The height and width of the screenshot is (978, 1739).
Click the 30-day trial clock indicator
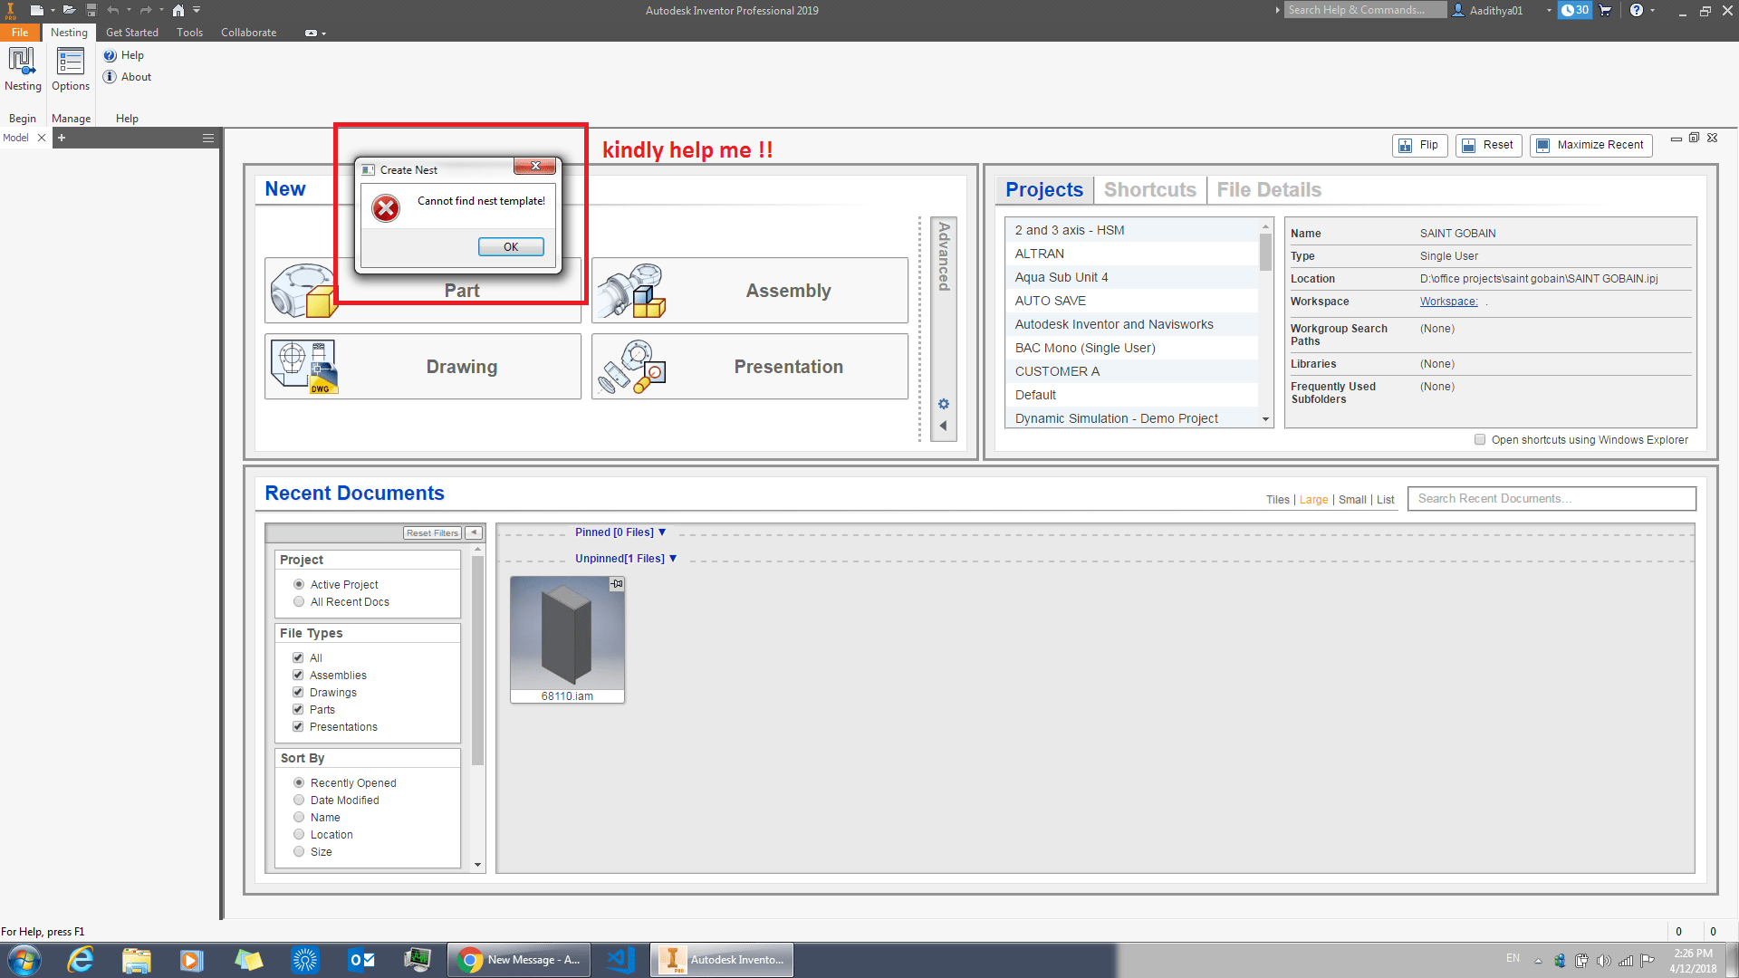1575,10
